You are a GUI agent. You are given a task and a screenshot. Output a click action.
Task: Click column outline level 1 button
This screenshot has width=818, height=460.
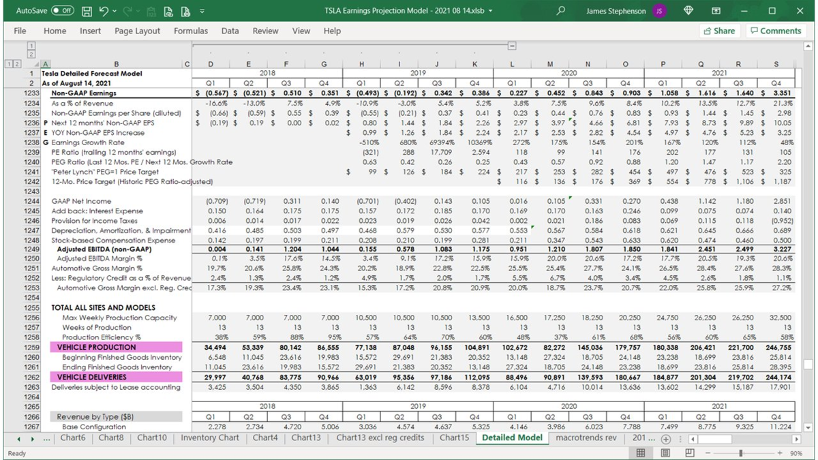point(31,46)
